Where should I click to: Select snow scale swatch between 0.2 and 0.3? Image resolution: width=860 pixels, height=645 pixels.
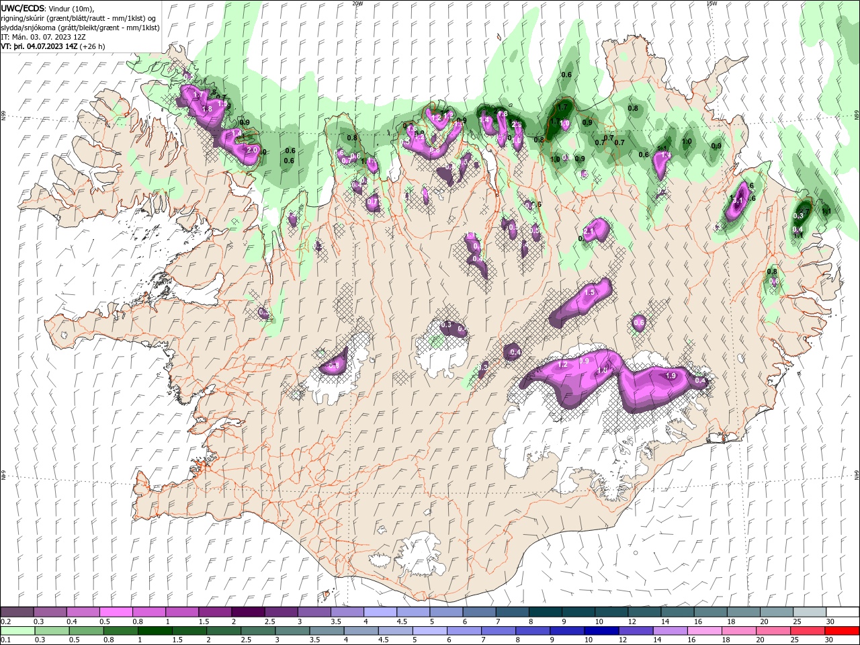click(x=17, y=612)
